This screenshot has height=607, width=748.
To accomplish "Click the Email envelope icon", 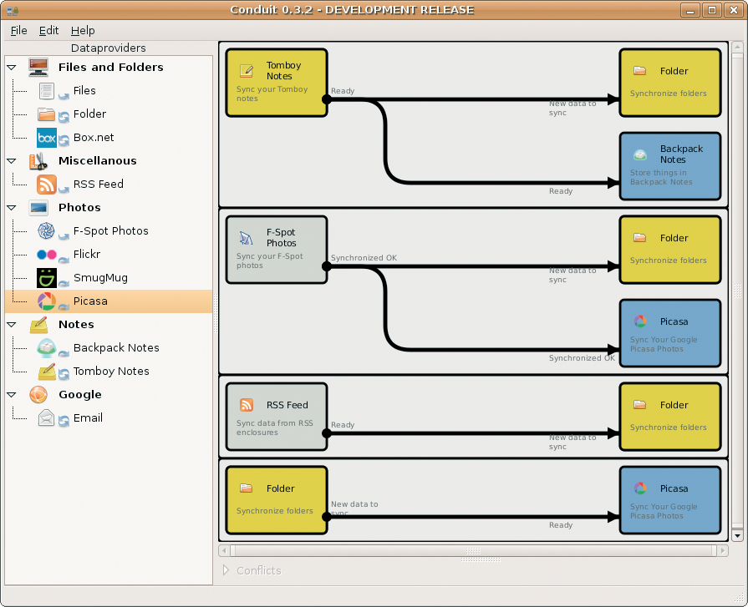I will click(46, 417).
